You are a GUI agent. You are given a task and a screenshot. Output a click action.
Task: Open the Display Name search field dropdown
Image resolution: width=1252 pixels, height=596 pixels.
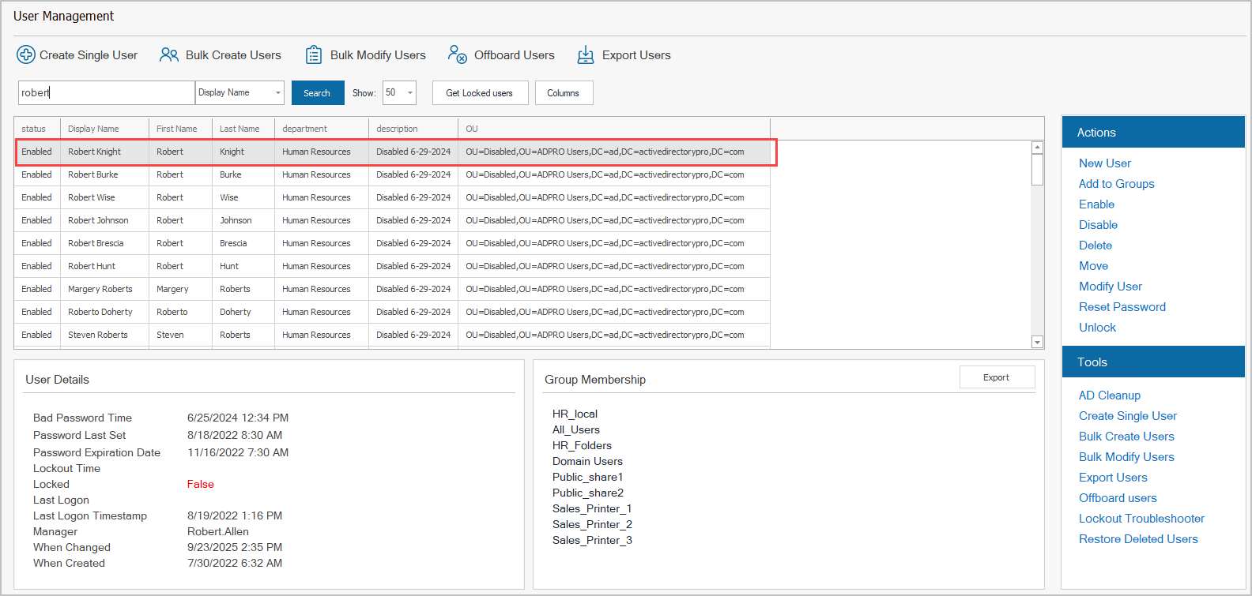[x=277, y=93]
